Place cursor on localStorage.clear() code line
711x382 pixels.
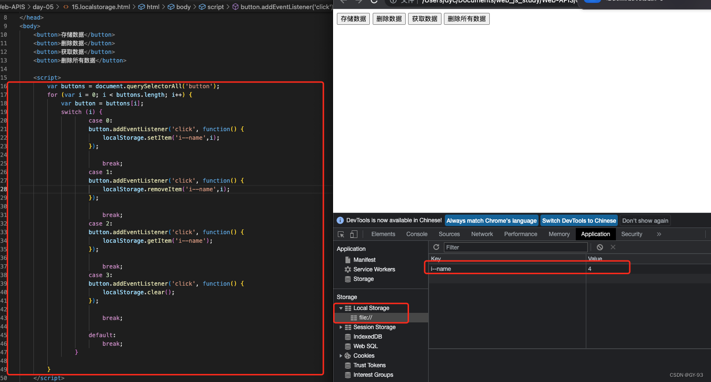coord(139,292)
